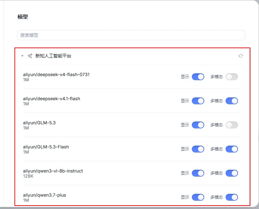
Task: Click the aliyun/qwen3.7-plus model name
Action: [44, 195]
